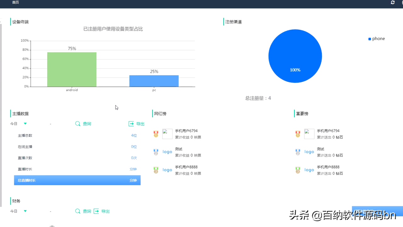The image size is (403, 227).
Task: Click the 查询 magnifier icon in 主播数据
Action: pyautogui.click(x=78, y=124)
